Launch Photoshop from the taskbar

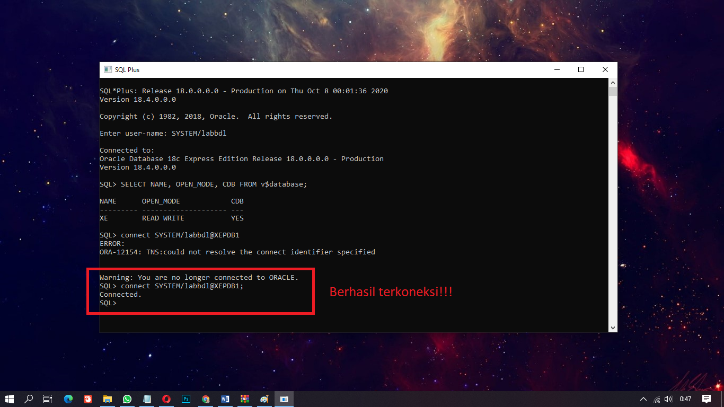point(186,399)
